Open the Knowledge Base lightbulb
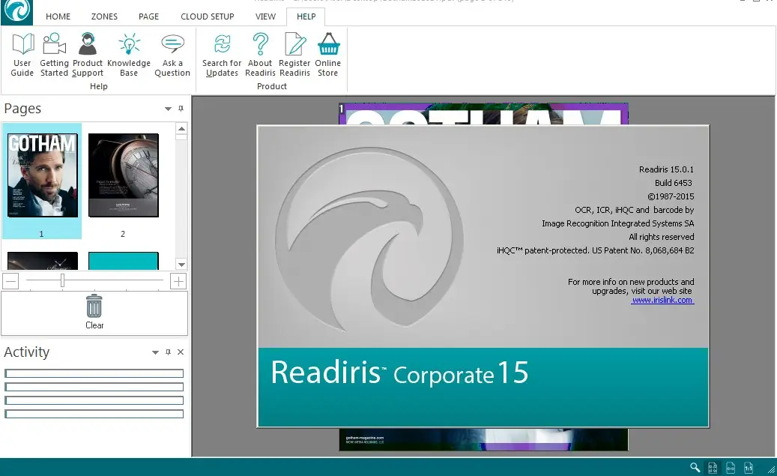 129,55
